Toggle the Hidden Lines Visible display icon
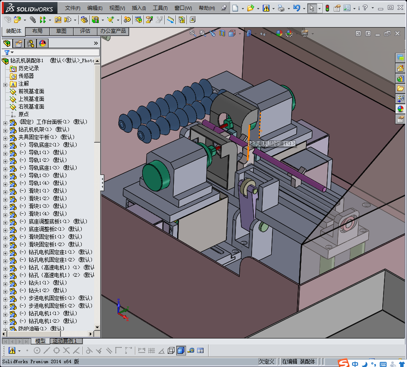407x367 pixels. point(171,351)
